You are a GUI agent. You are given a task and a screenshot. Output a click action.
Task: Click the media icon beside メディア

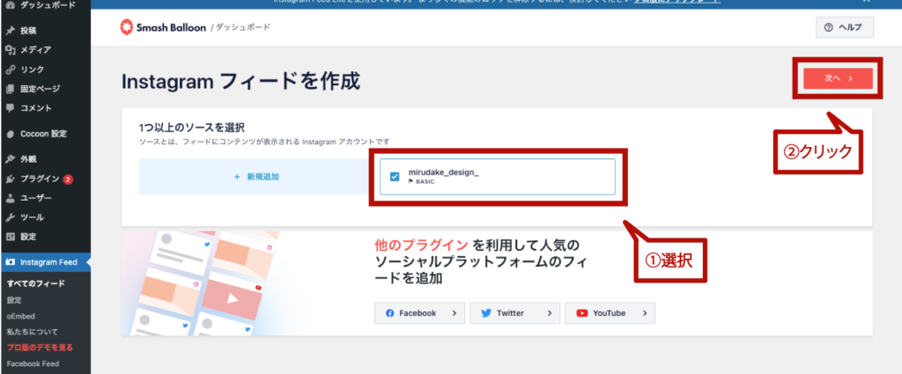click(x=10, y=50)
